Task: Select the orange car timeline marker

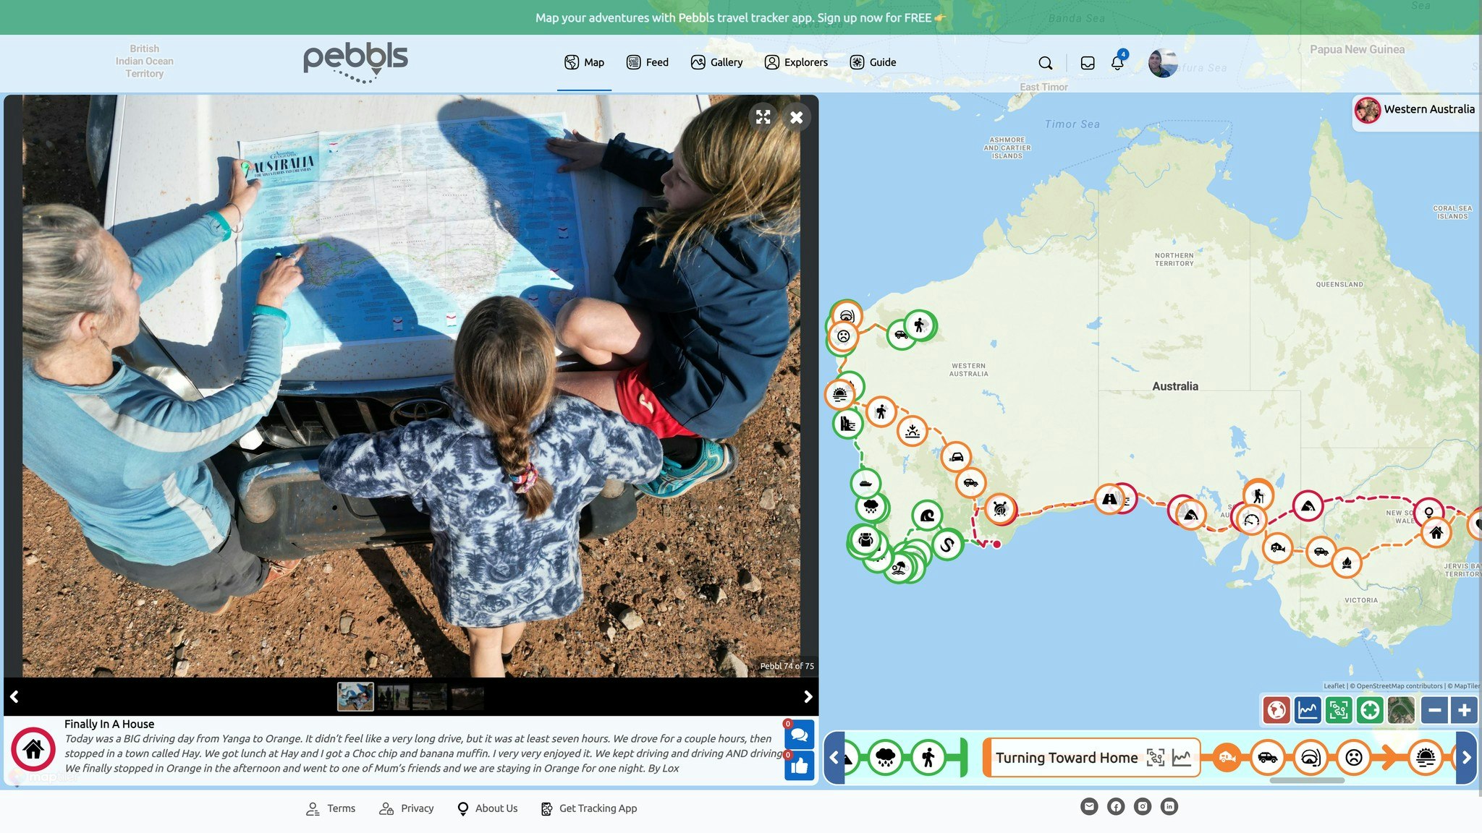Action: (x=1267, y=758)
